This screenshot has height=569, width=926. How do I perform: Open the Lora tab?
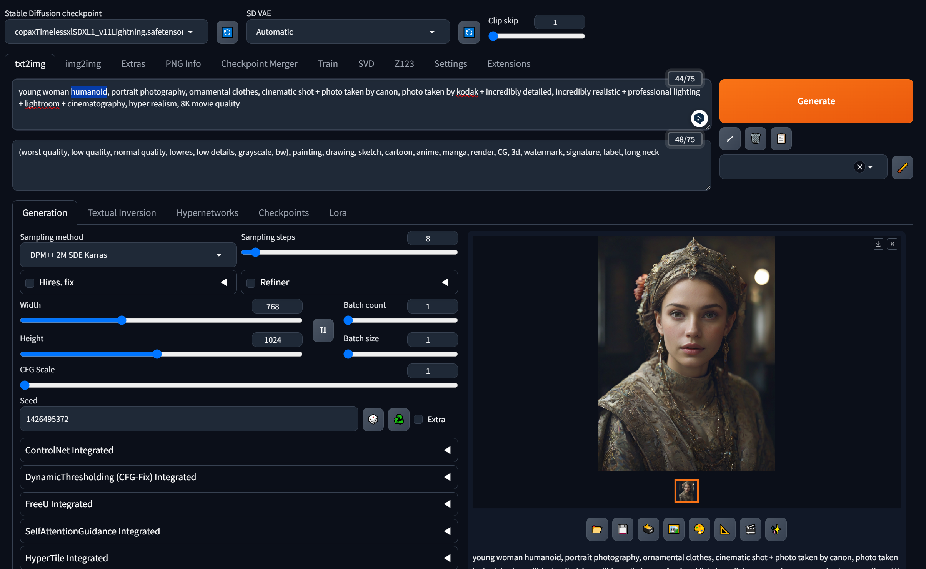coord(338,213)
